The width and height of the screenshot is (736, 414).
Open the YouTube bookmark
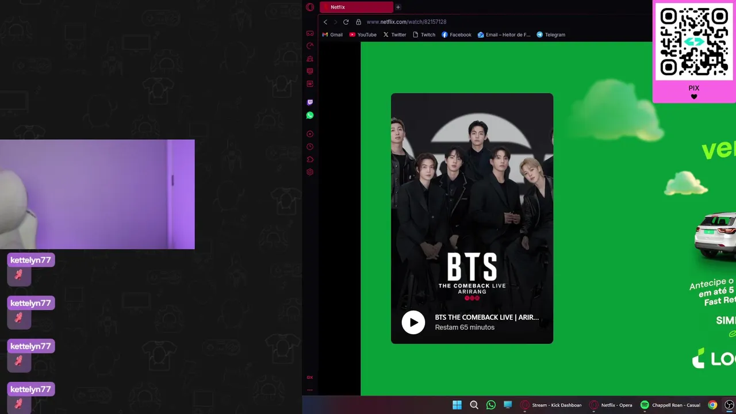[x=363, y=34]
